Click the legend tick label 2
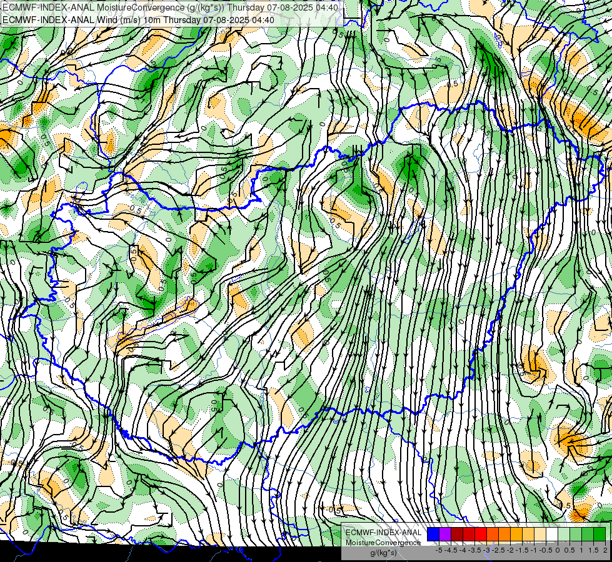 coord(605,550)
